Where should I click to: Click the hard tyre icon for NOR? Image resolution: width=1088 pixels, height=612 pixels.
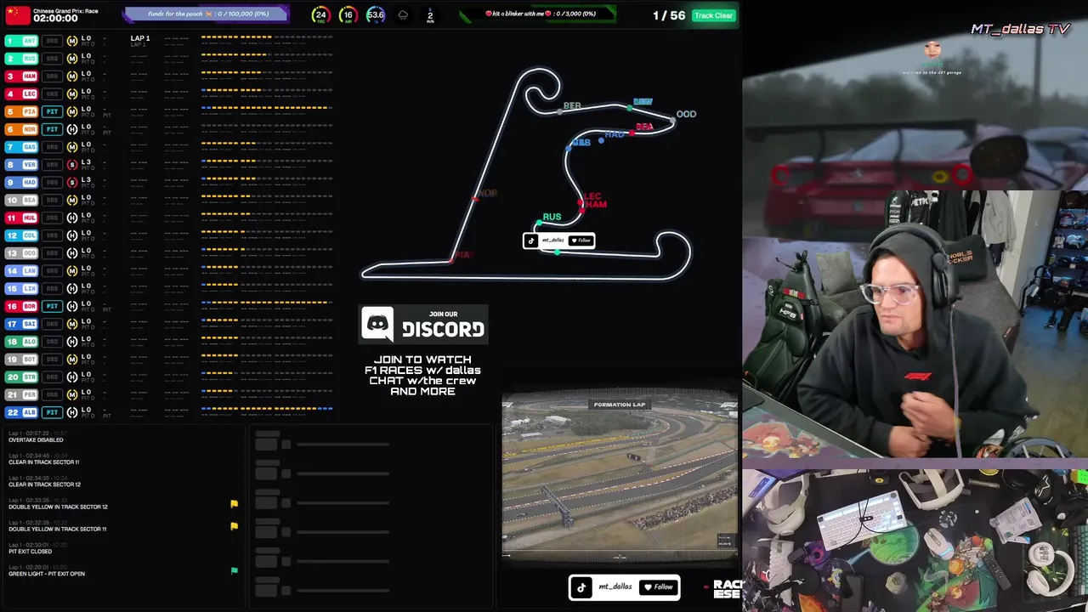[72, 129]
